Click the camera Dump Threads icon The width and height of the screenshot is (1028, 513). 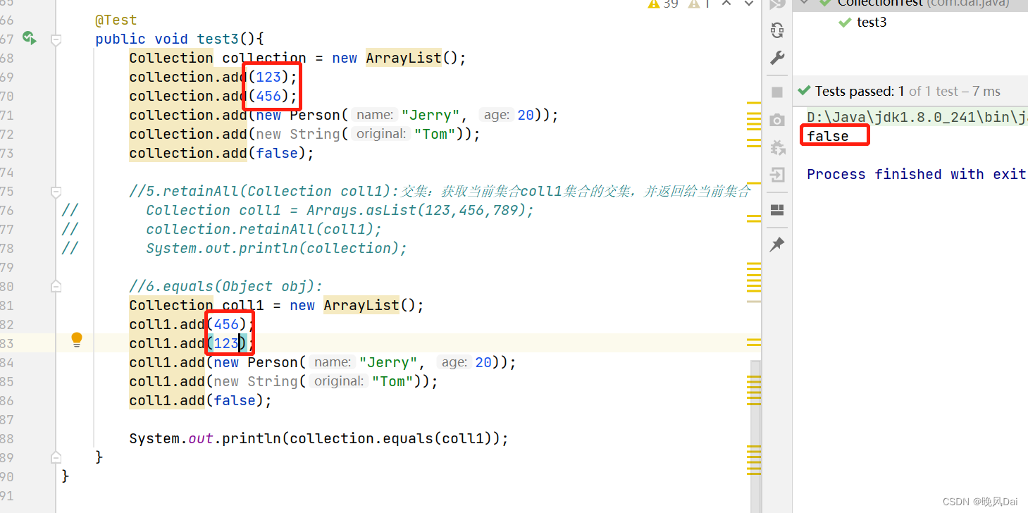(x=777, y=120)
